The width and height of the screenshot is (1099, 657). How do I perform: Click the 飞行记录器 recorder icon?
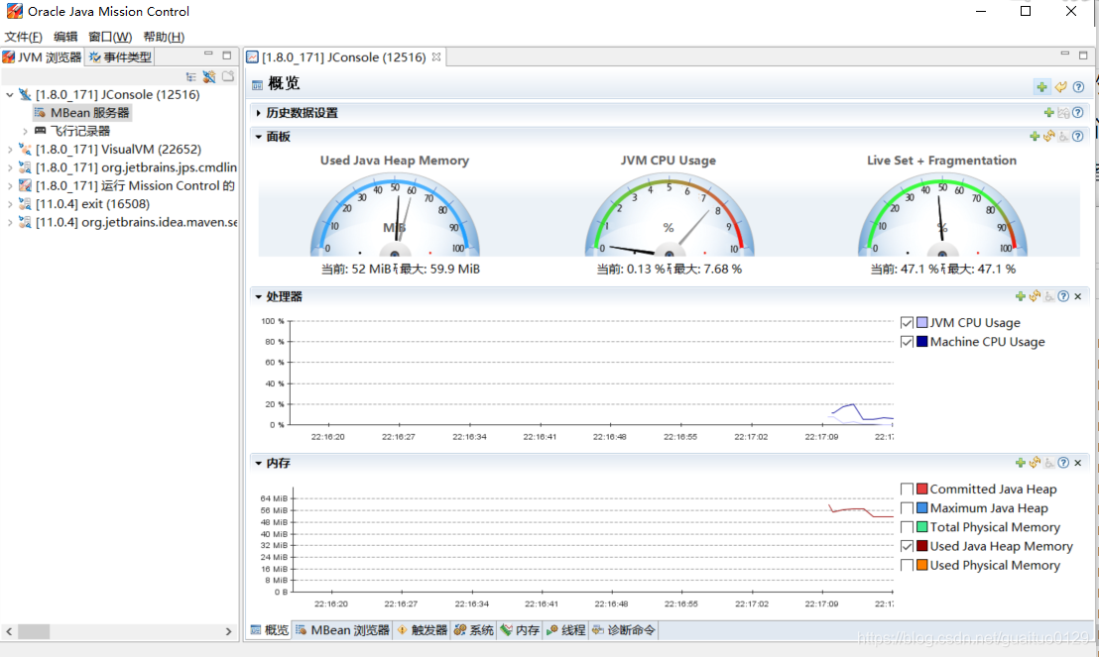click(40, 131)
